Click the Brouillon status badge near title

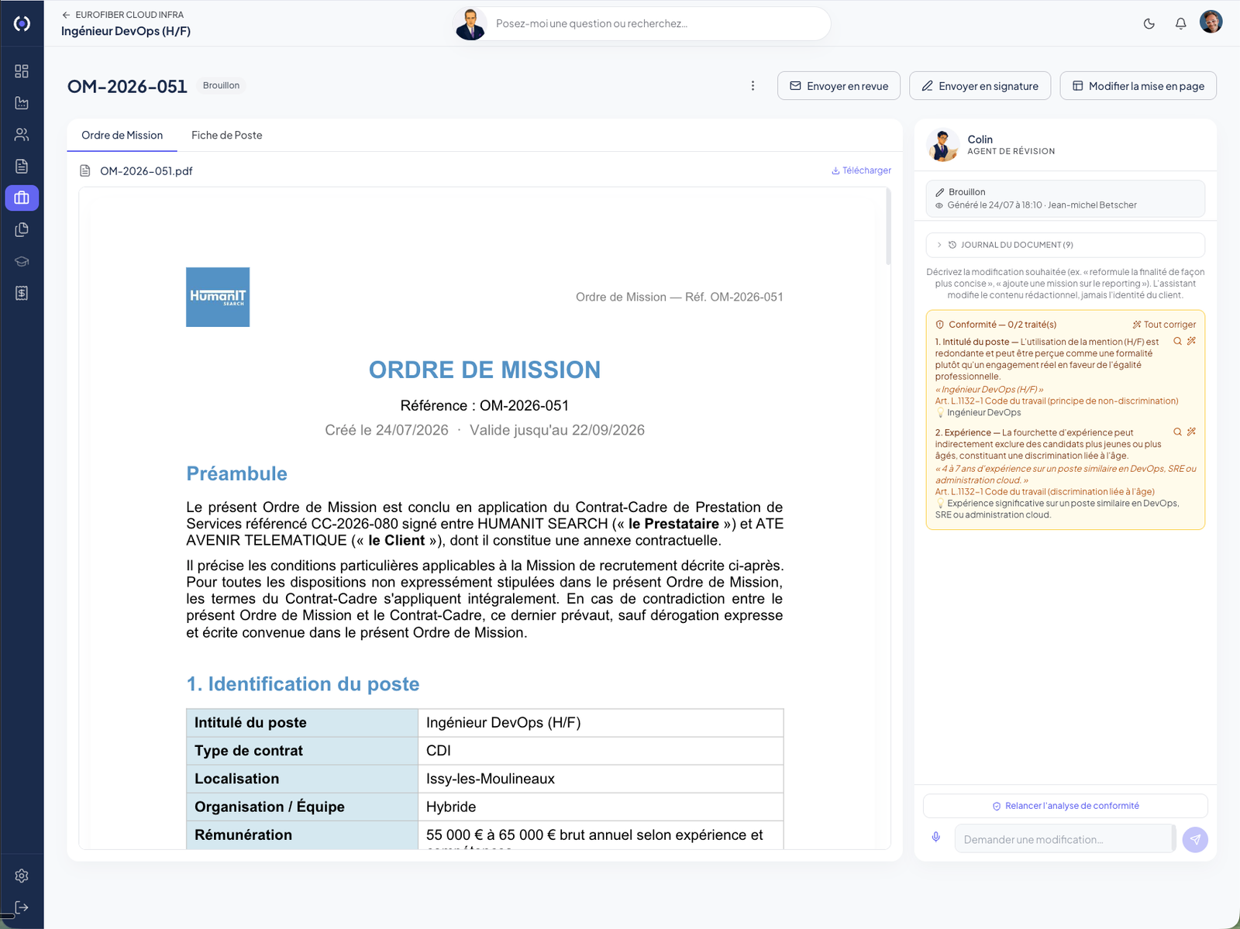coord(221,86)
